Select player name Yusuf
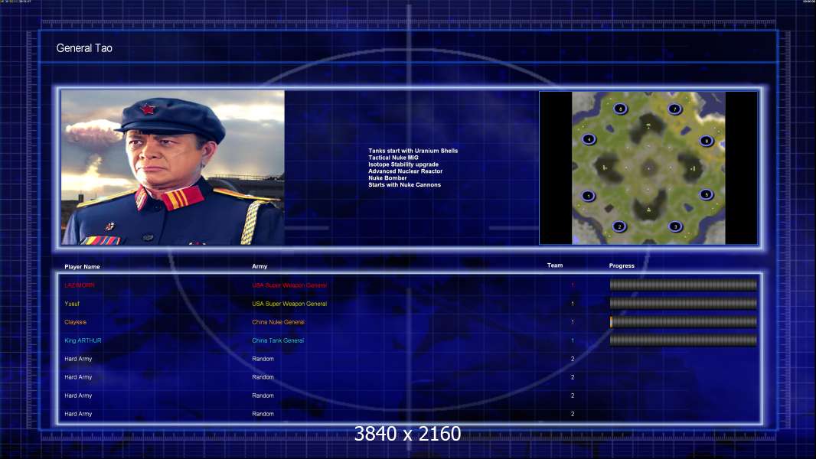The image size is (816, 459). [72, 304]
